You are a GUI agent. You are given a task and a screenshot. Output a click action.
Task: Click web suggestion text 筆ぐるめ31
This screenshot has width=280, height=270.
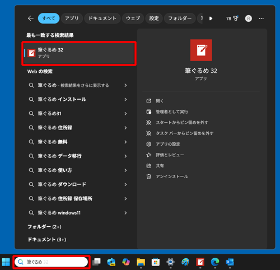[x=49, y=114]
